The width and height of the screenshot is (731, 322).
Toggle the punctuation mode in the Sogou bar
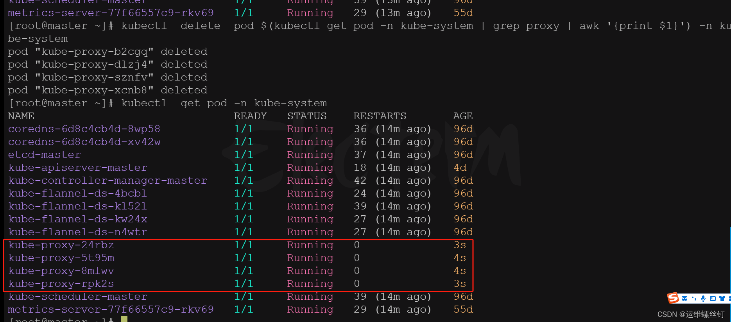694,299
